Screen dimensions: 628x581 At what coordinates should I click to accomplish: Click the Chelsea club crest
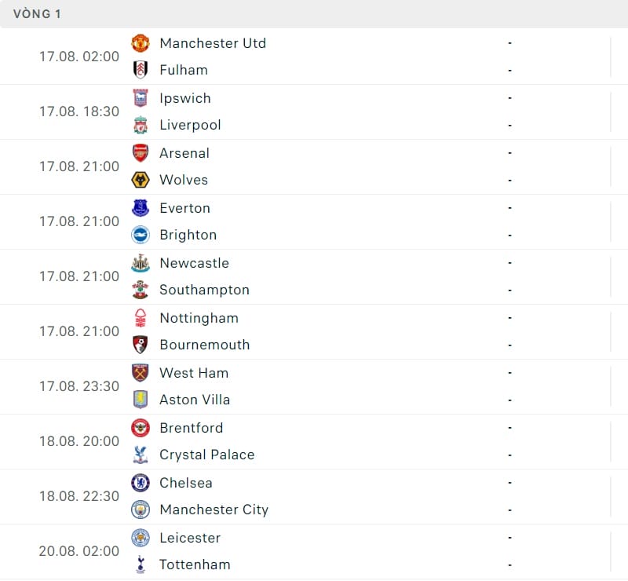tap(141, 483)
